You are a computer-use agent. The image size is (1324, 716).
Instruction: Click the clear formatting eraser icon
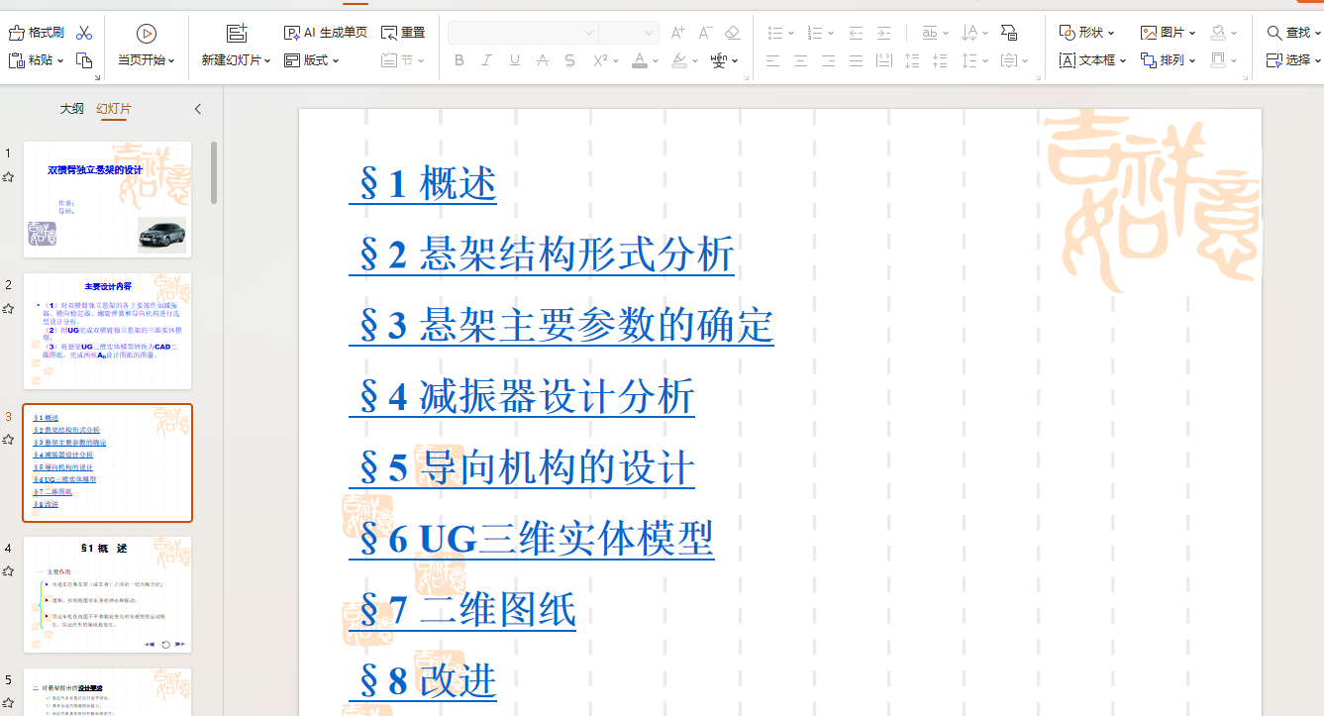point(733,33)
